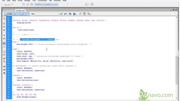Screen dimensions: 180x101
Task: Open the File Management dropdown
Action: pyautogui.click(x=70, y=14)
